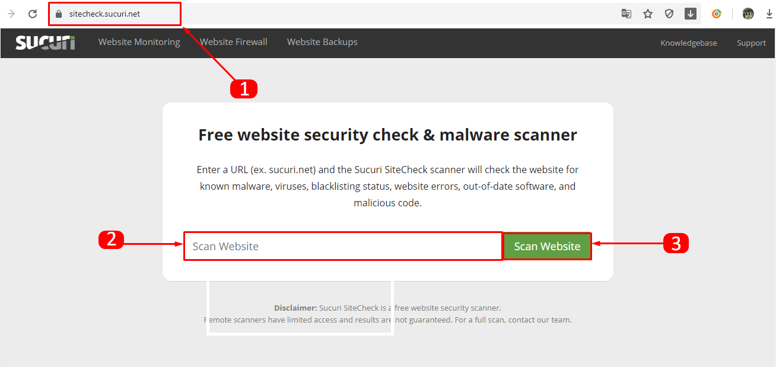Select Website Backups from the navigation

pyautogui.click(x=322, y=42)
